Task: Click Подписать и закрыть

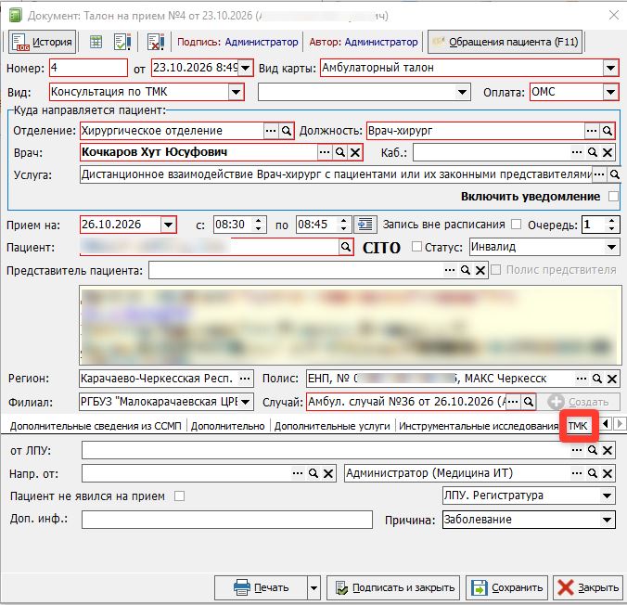Action: (393, 587)
